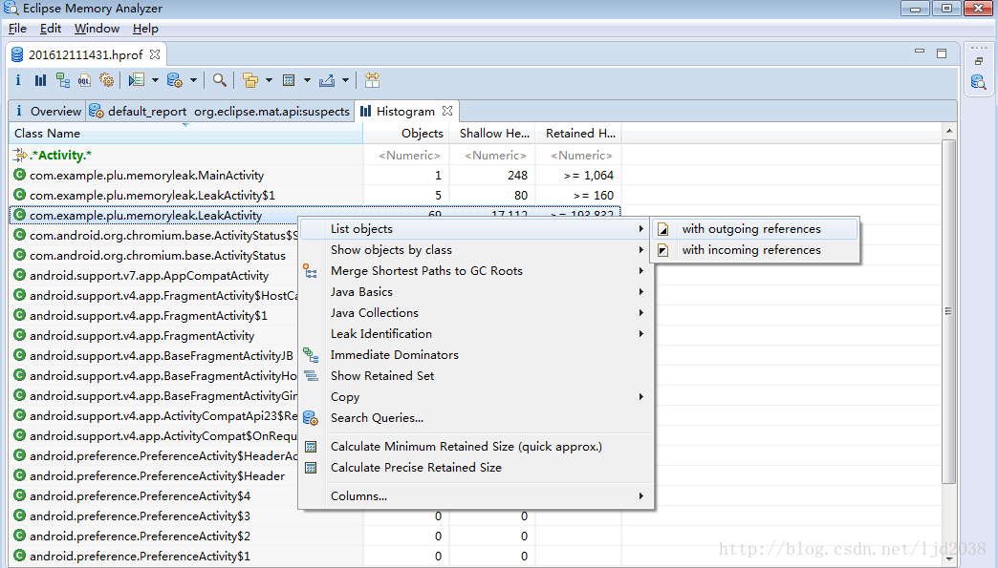Click the Open Query Browser icon
998x568 pixels.
(x=174, y=80)
